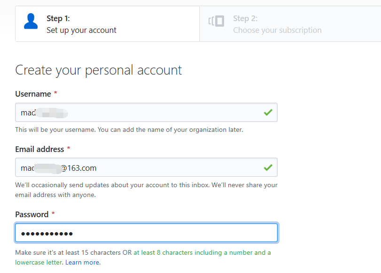Click the blue person icon in Step 1
Screen dimensions: 381x273
click(31, 22)
